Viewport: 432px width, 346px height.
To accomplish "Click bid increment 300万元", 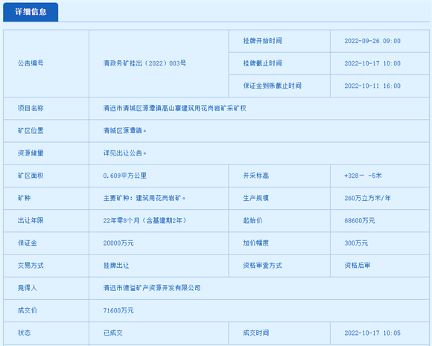I will coord(356,243).
